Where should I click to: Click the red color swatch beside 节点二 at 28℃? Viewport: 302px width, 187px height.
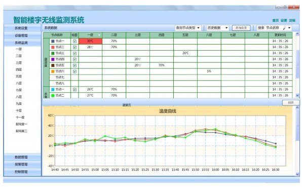(x=53, y=47)
